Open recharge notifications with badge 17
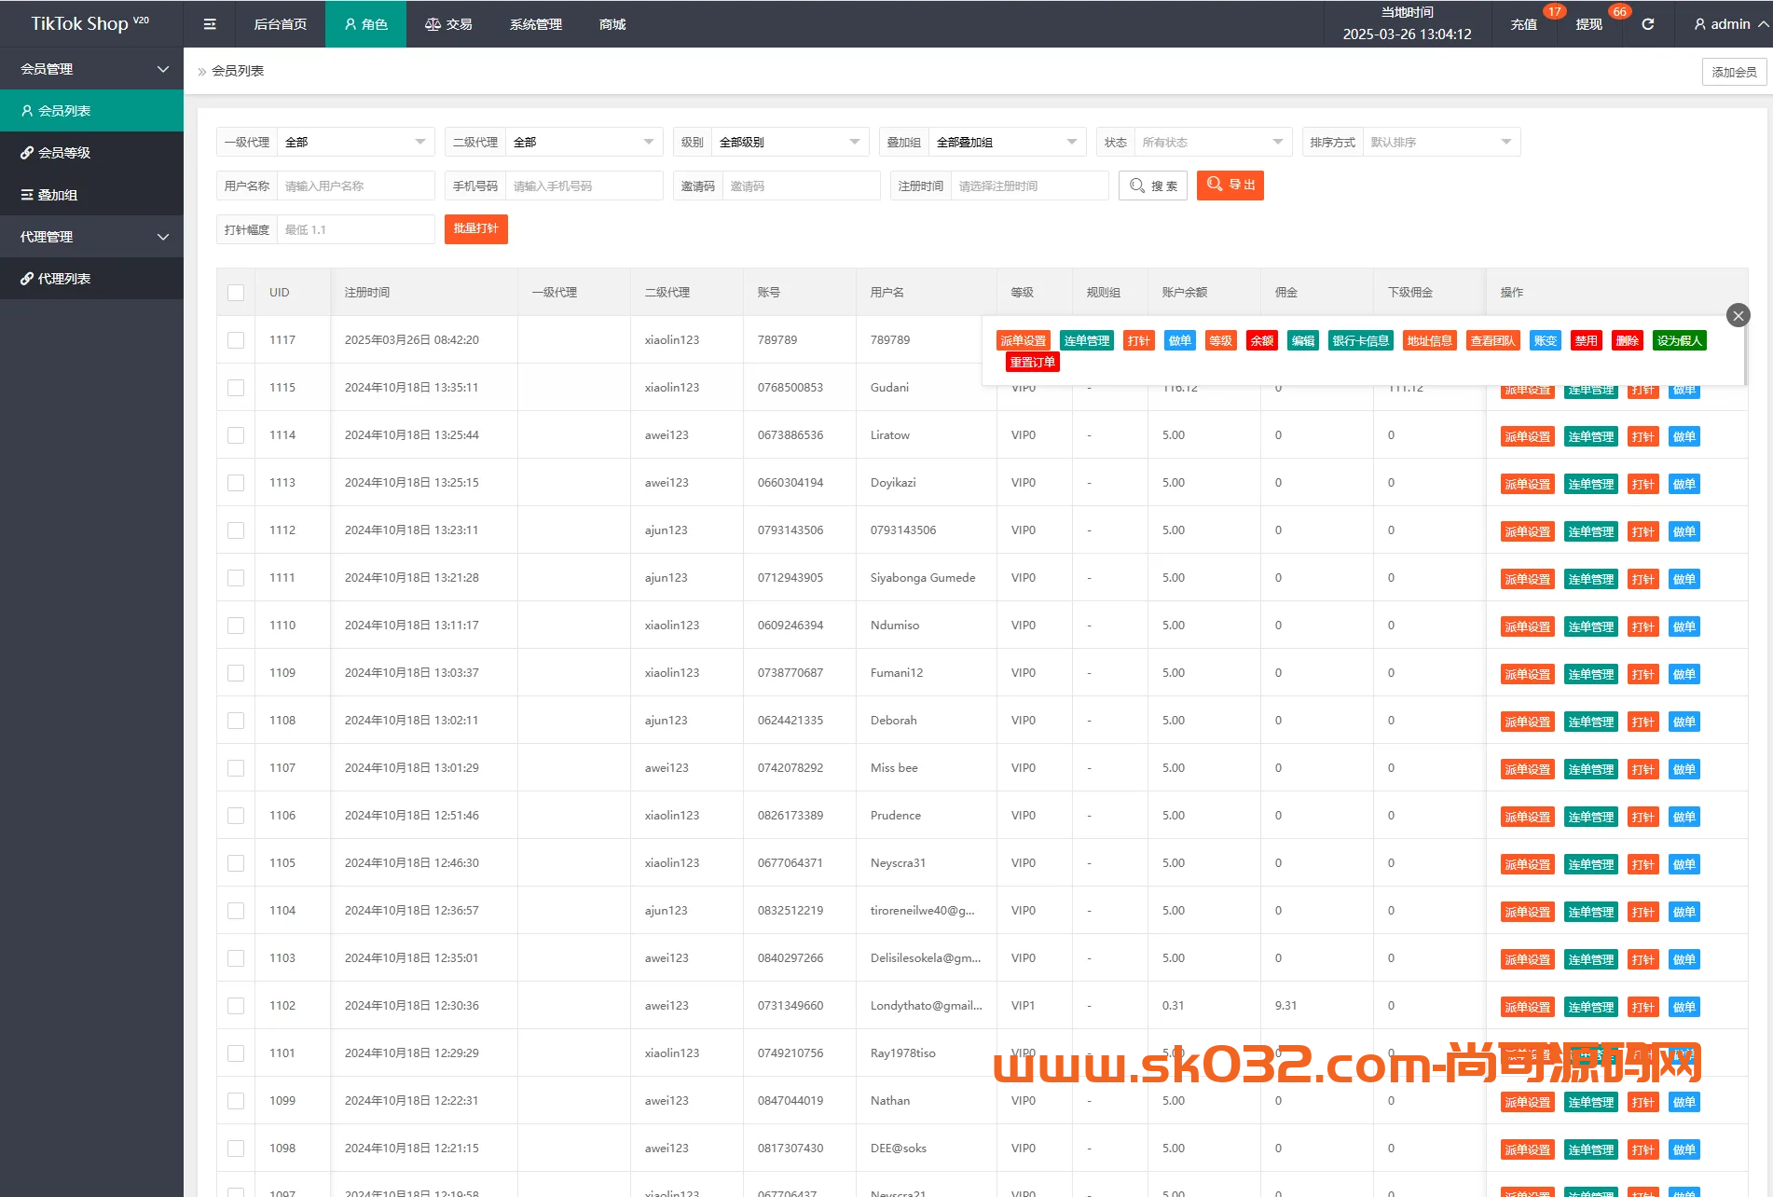The height and width of the screenshot is (1197, 1773). pos(1524,24)
